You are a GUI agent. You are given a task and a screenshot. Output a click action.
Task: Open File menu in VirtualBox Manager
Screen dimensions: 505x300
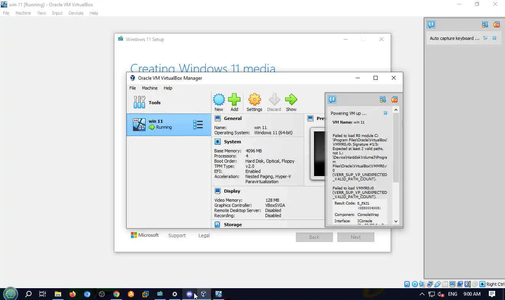[133, 88]
